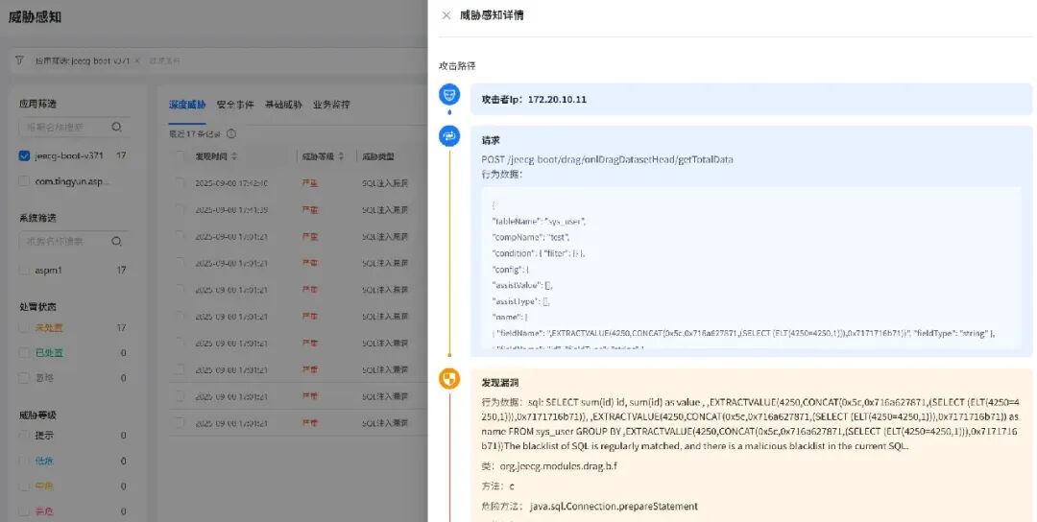This screenshot has width=1037, height=522.
Task: Switch to the 基础威胁 tab
Action: point(283,105)
